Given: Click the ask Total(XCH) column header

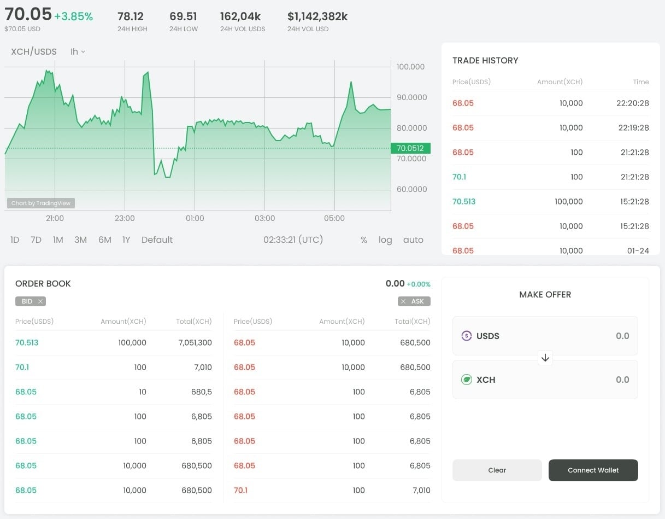Looking at the screenshot, I should [413, 322].
